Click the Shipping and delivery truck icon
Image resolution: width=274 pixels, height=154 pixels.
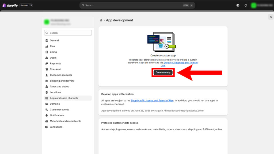[x=47, y=81]
